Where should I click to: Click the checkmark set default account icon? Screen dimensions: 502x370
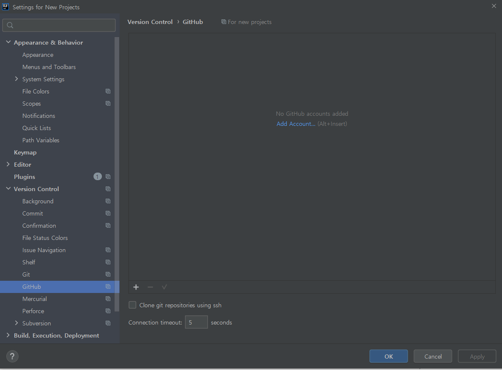164,287
